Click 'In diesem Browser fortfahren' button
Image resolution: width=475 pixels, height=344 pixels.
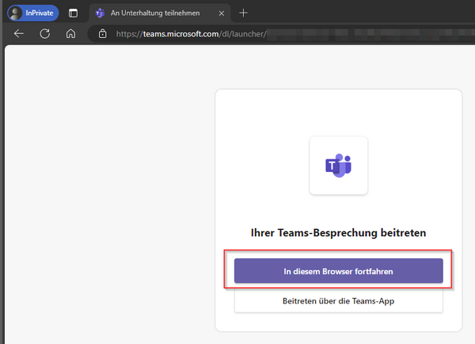(338, 271)
